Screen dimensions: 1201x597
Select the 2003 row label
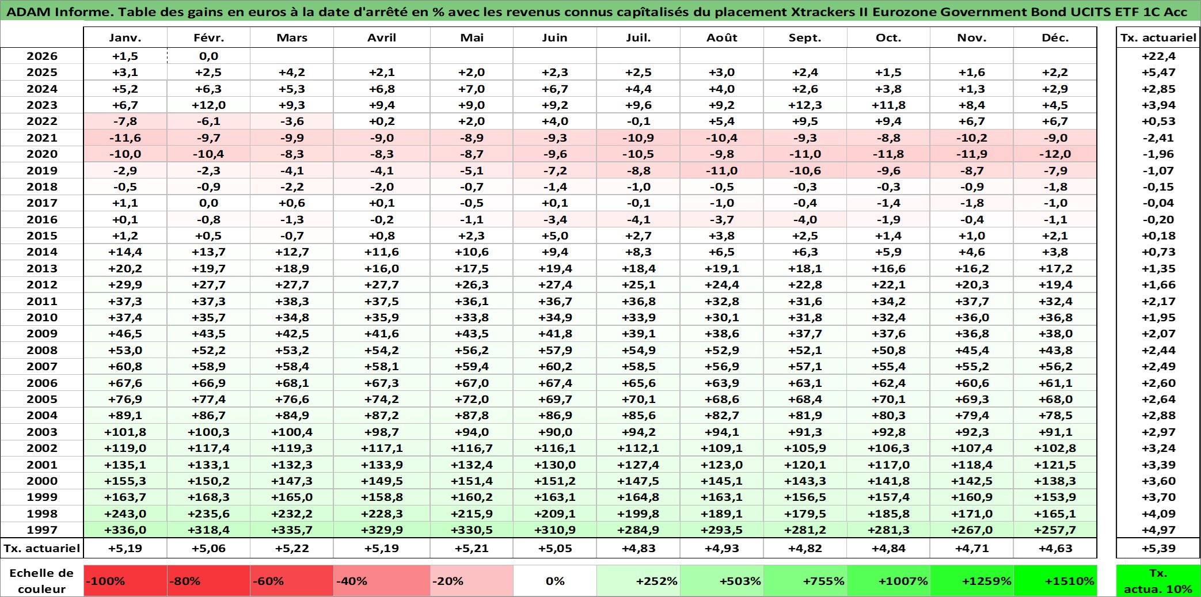coord(42,432)
